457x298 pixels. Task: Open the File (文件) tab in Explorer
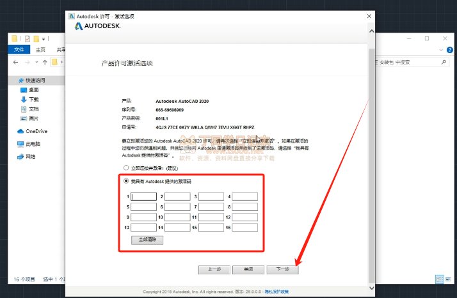click(19, 49)
